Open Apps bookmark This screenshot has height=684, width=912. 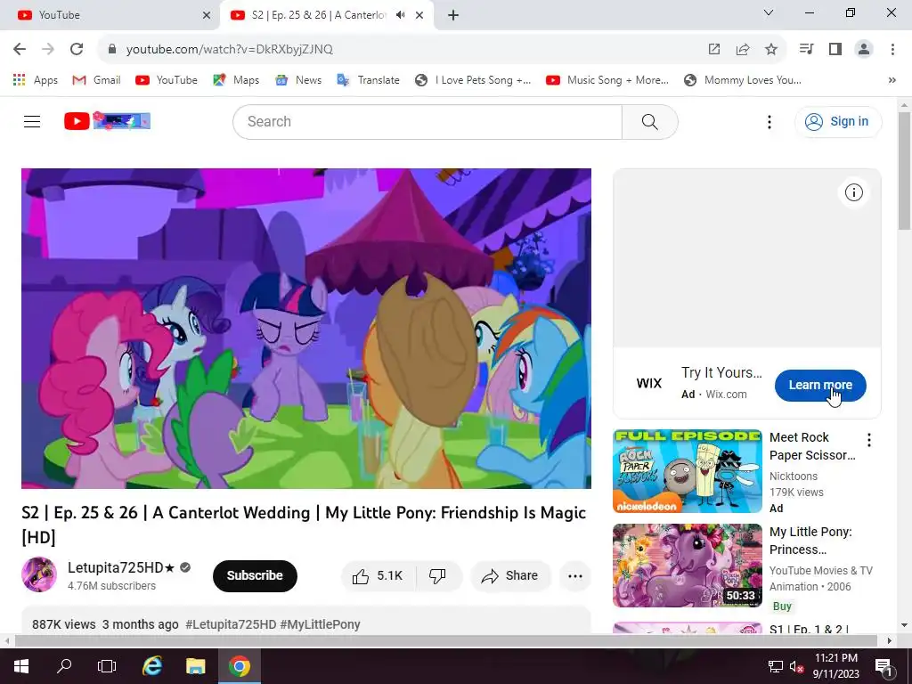tap(36, 80)
